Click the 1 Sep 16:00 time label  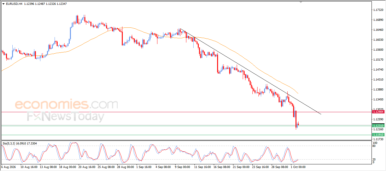tap(143, 166)
